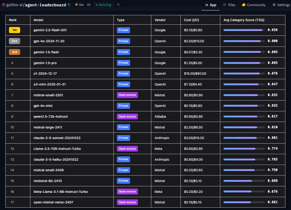Image resolution: width=291 pixels, height=210 pixels.
Task: Click the like count showing 33
Action: [88, 5]
